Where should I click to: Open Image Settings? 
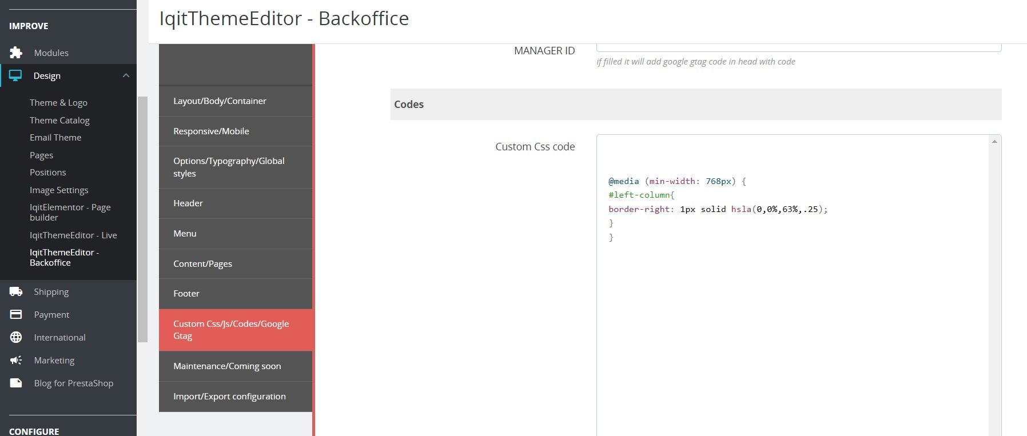tap(59, 190)
